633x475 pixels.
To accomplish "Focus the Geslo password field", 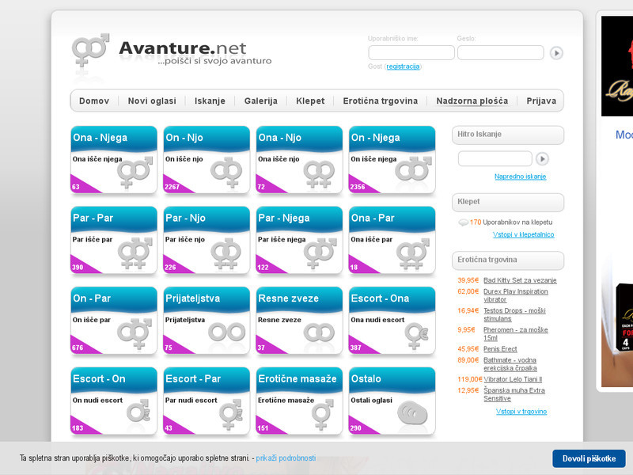I will 500,53.
